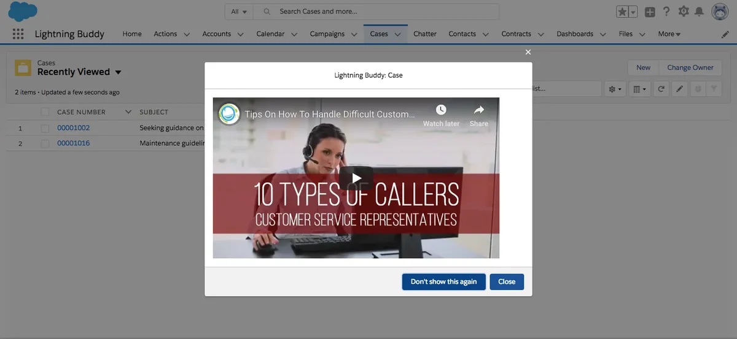The height and width of the screenshot is (339, 737).
Task: Click the Cases folder icon
Action: point(23,67)
